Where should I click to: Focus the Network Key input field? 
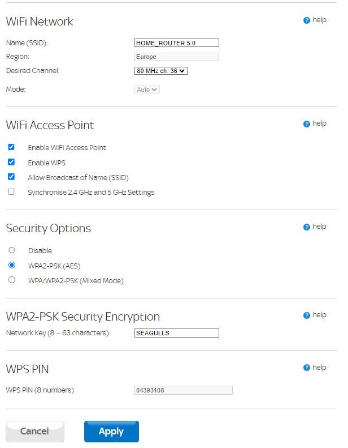click(x=176, y=333)
